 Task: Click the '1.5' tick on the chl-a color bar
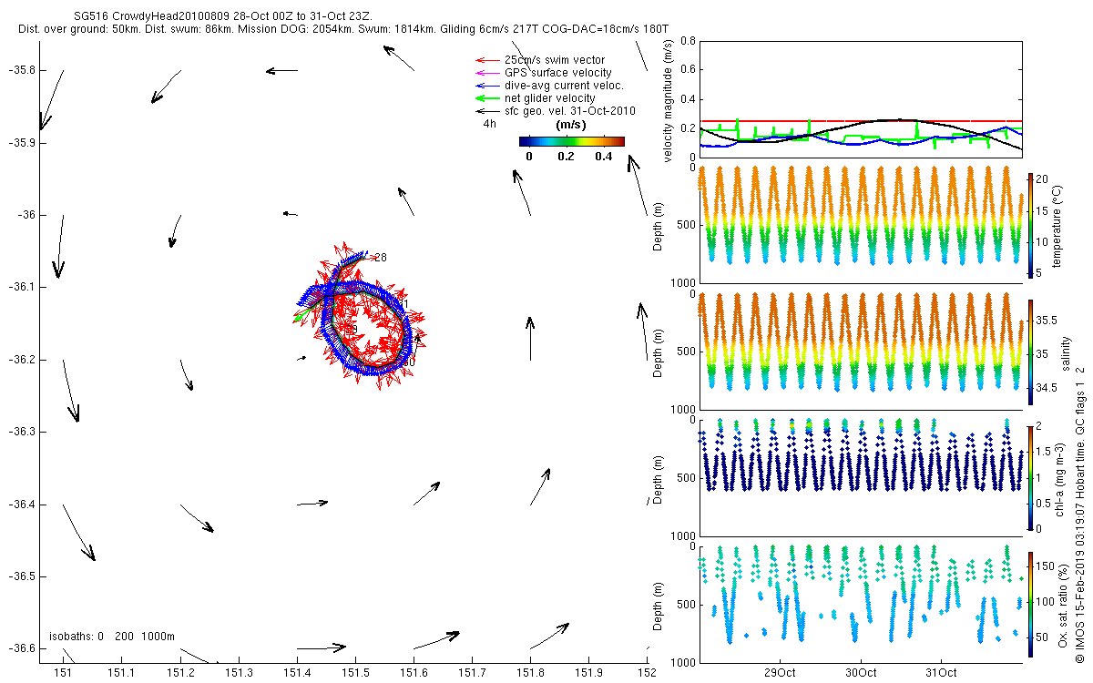pyautogui.click(x=1044, y=451)
